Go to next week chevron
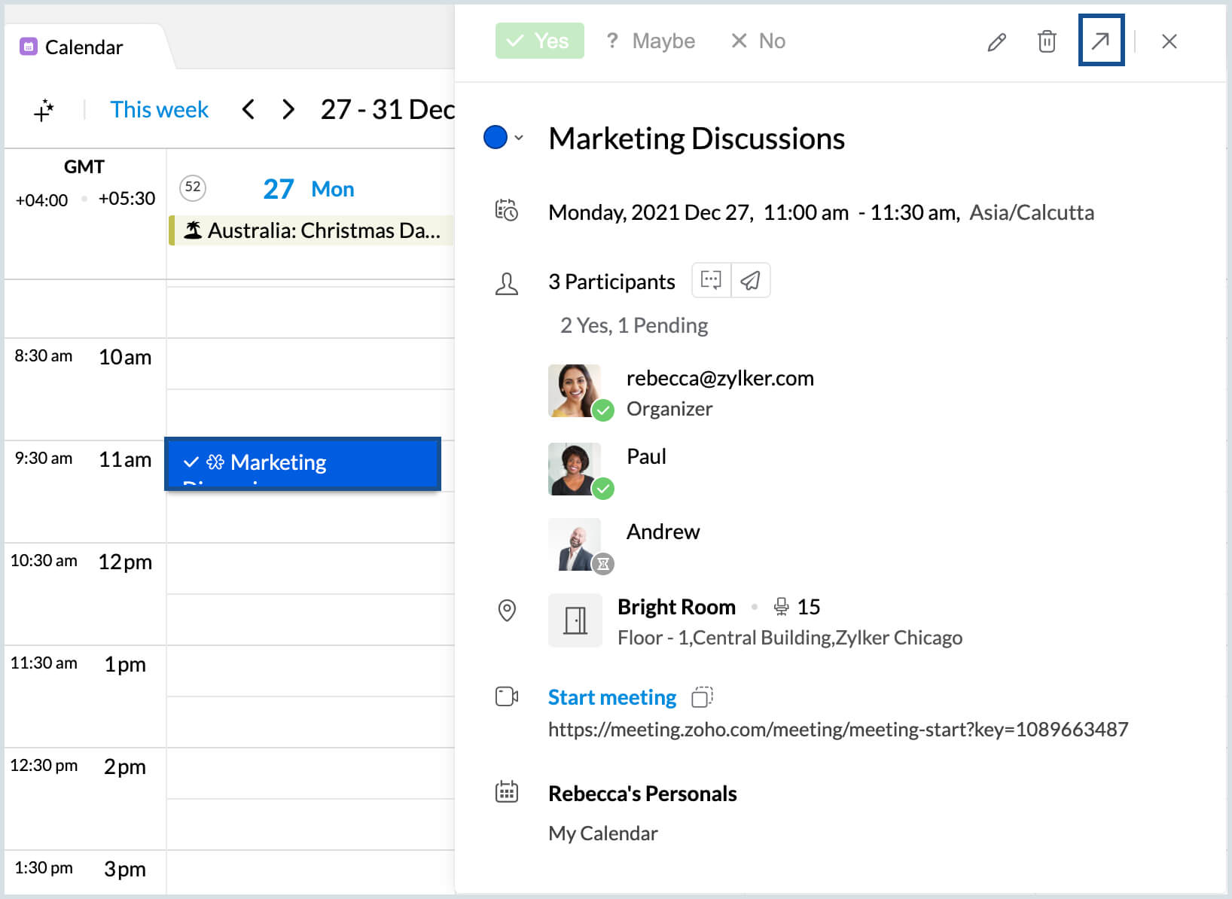Image resolution: width=1232 pixels, height=899 pixels. pos(288,110)
